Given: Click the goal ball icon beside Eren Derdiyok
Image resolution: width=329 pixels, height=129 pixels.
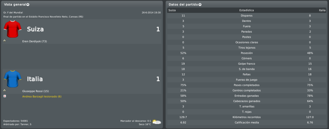Looking at the screenshot, I should 5,41.
